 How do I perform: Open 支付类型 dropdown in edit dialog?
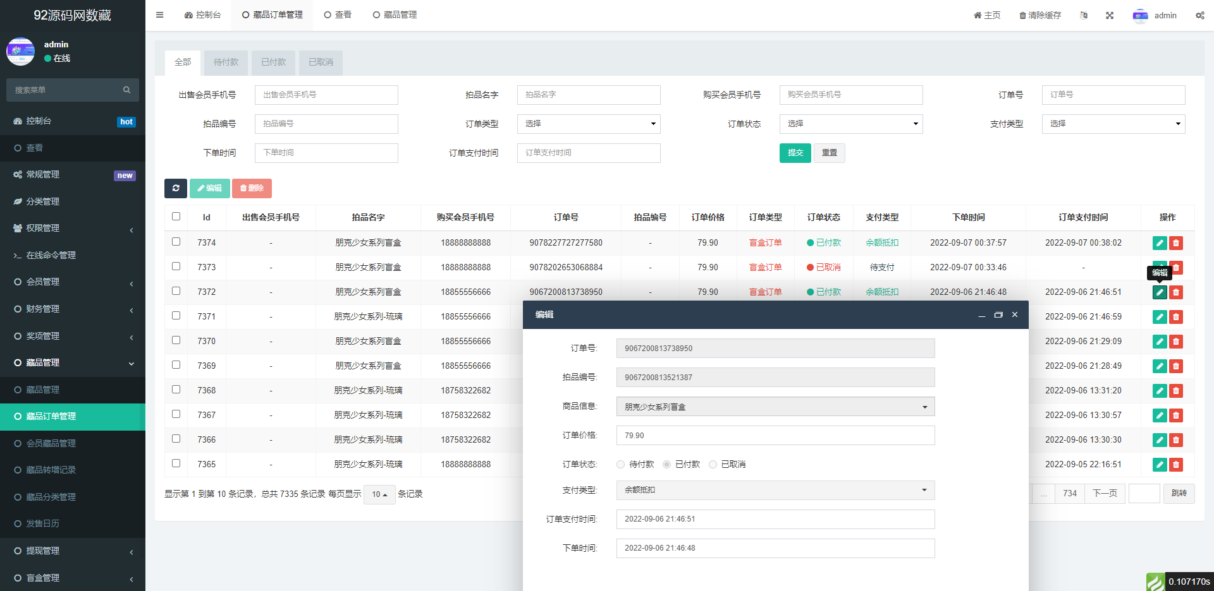coord(775,491)
